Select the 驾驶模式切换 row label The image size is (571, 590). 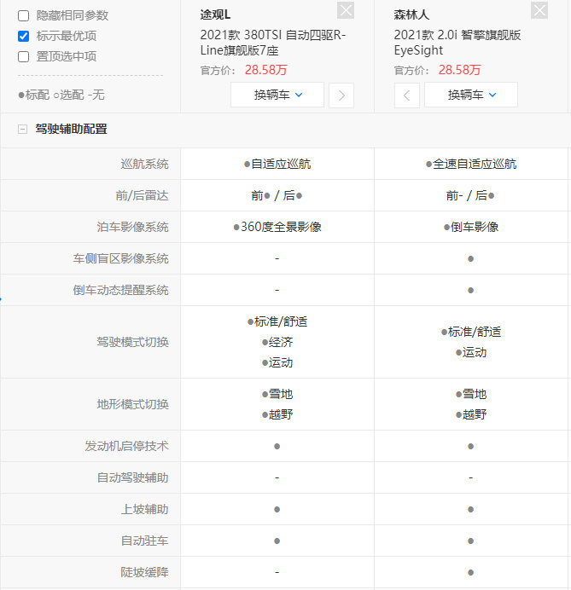[x=132, y=342]
